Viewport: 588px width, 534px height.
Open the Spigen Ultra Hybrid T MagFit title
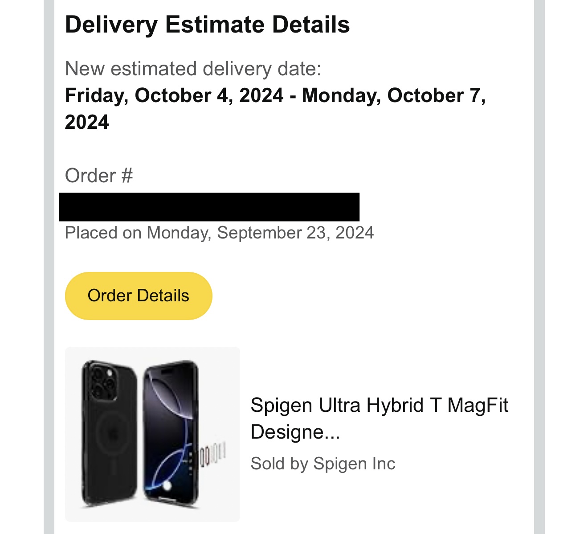(379, 418)
